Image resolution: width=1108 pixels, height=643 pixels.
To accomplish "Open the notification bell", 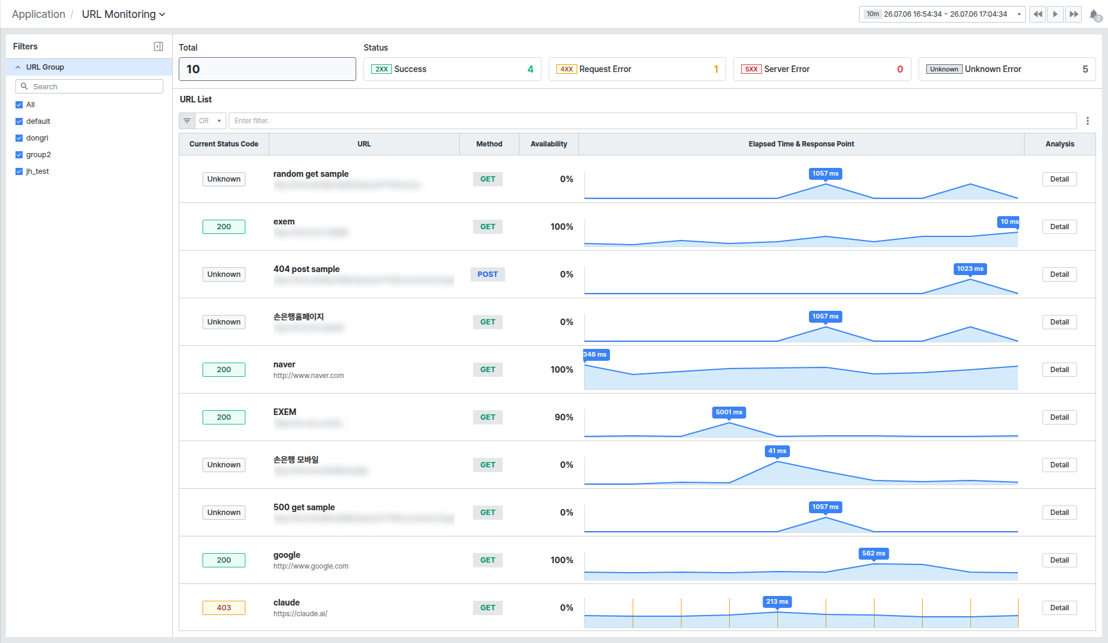I will tap(1095, 14).
